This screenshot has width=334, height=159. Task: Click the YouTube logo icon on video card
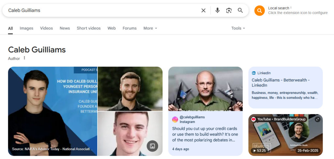[x=253, y=119]
